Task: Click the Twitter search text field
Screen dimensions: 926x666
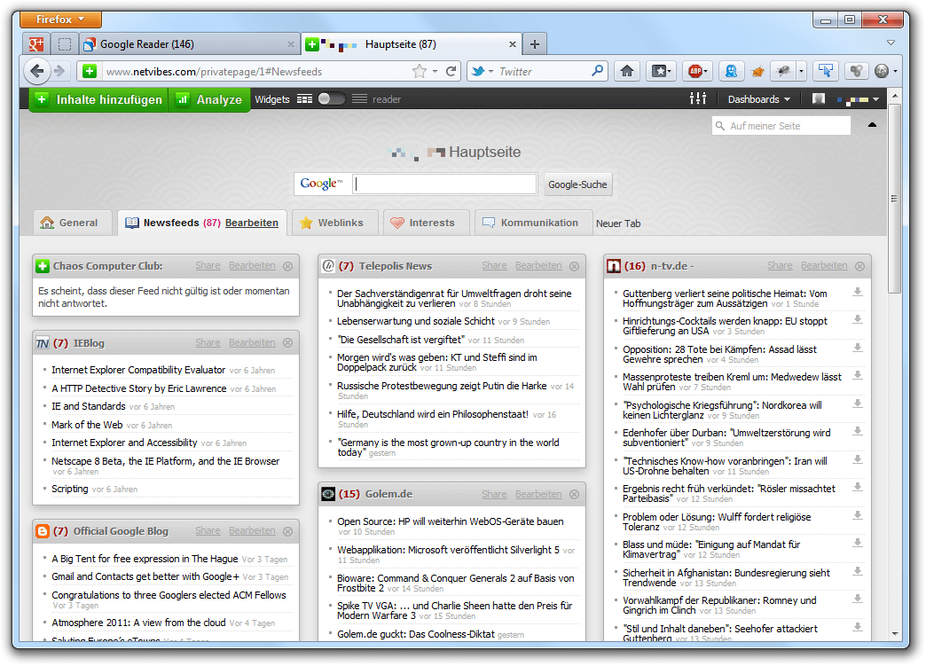Action: [544, 72]
